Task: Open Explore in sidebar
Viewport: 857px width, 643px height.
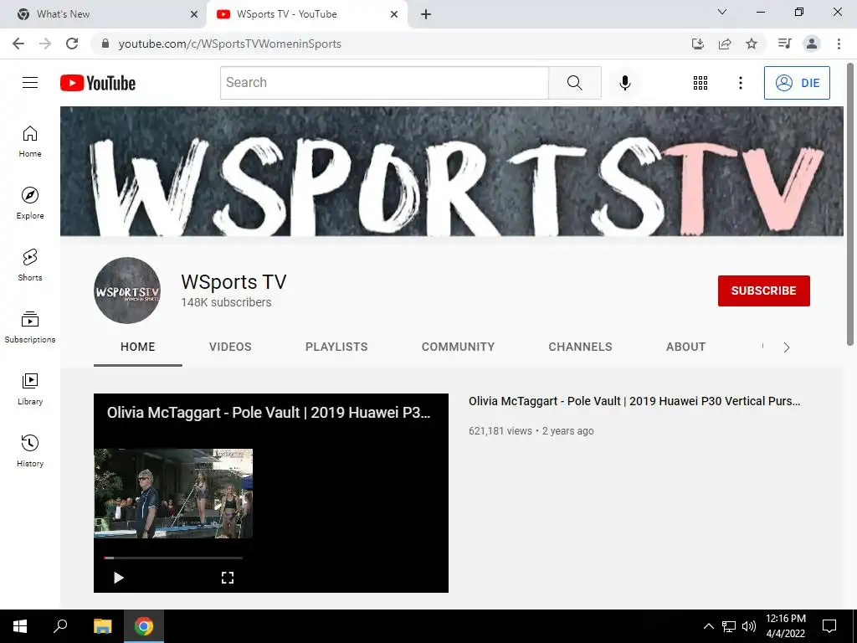Action: point(30,203)
